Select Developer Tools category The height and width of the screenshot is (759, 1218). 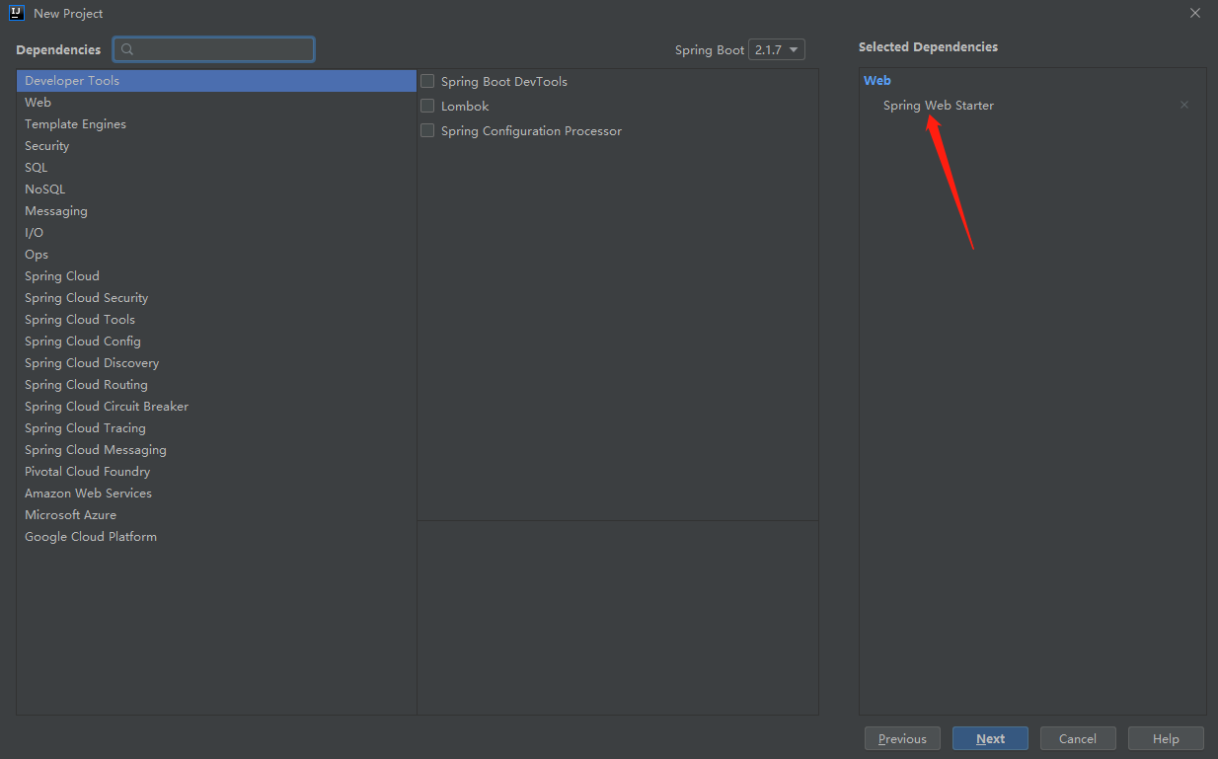point(216,81)
